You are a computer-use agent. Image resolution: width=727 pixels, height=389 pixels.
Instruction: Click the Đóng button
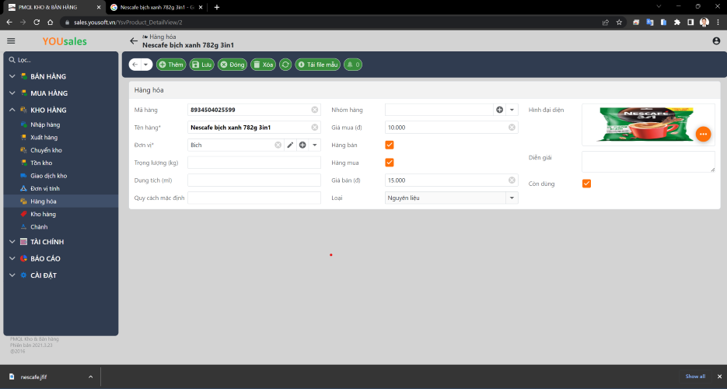point(232,65)
